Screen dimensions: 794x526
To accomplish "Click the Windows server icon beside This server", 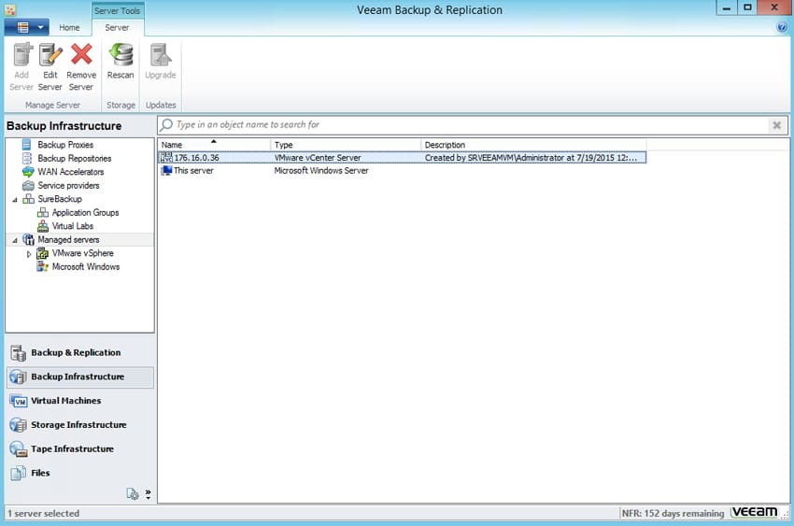I will pos(166,171).
